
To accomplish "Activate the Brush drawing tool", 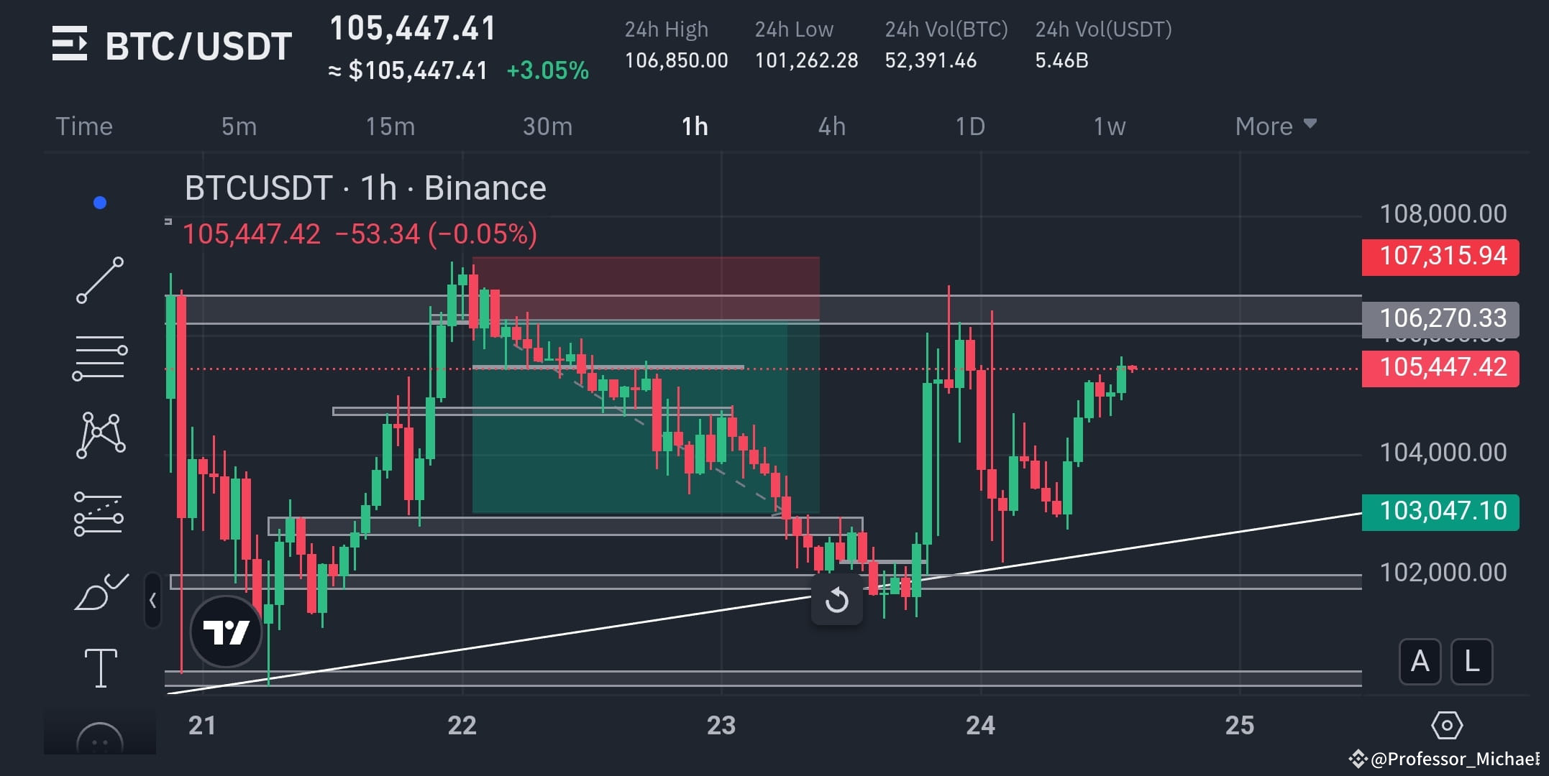I will pos(101,589).
